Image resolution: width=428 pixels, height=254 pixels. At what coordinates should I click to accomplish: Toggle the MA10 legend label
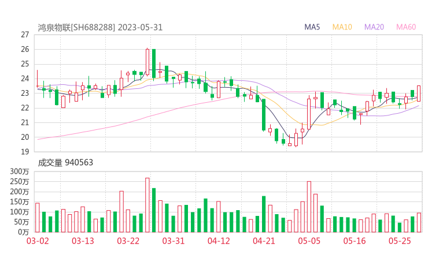pyautogui.click(x=342, y=27)
